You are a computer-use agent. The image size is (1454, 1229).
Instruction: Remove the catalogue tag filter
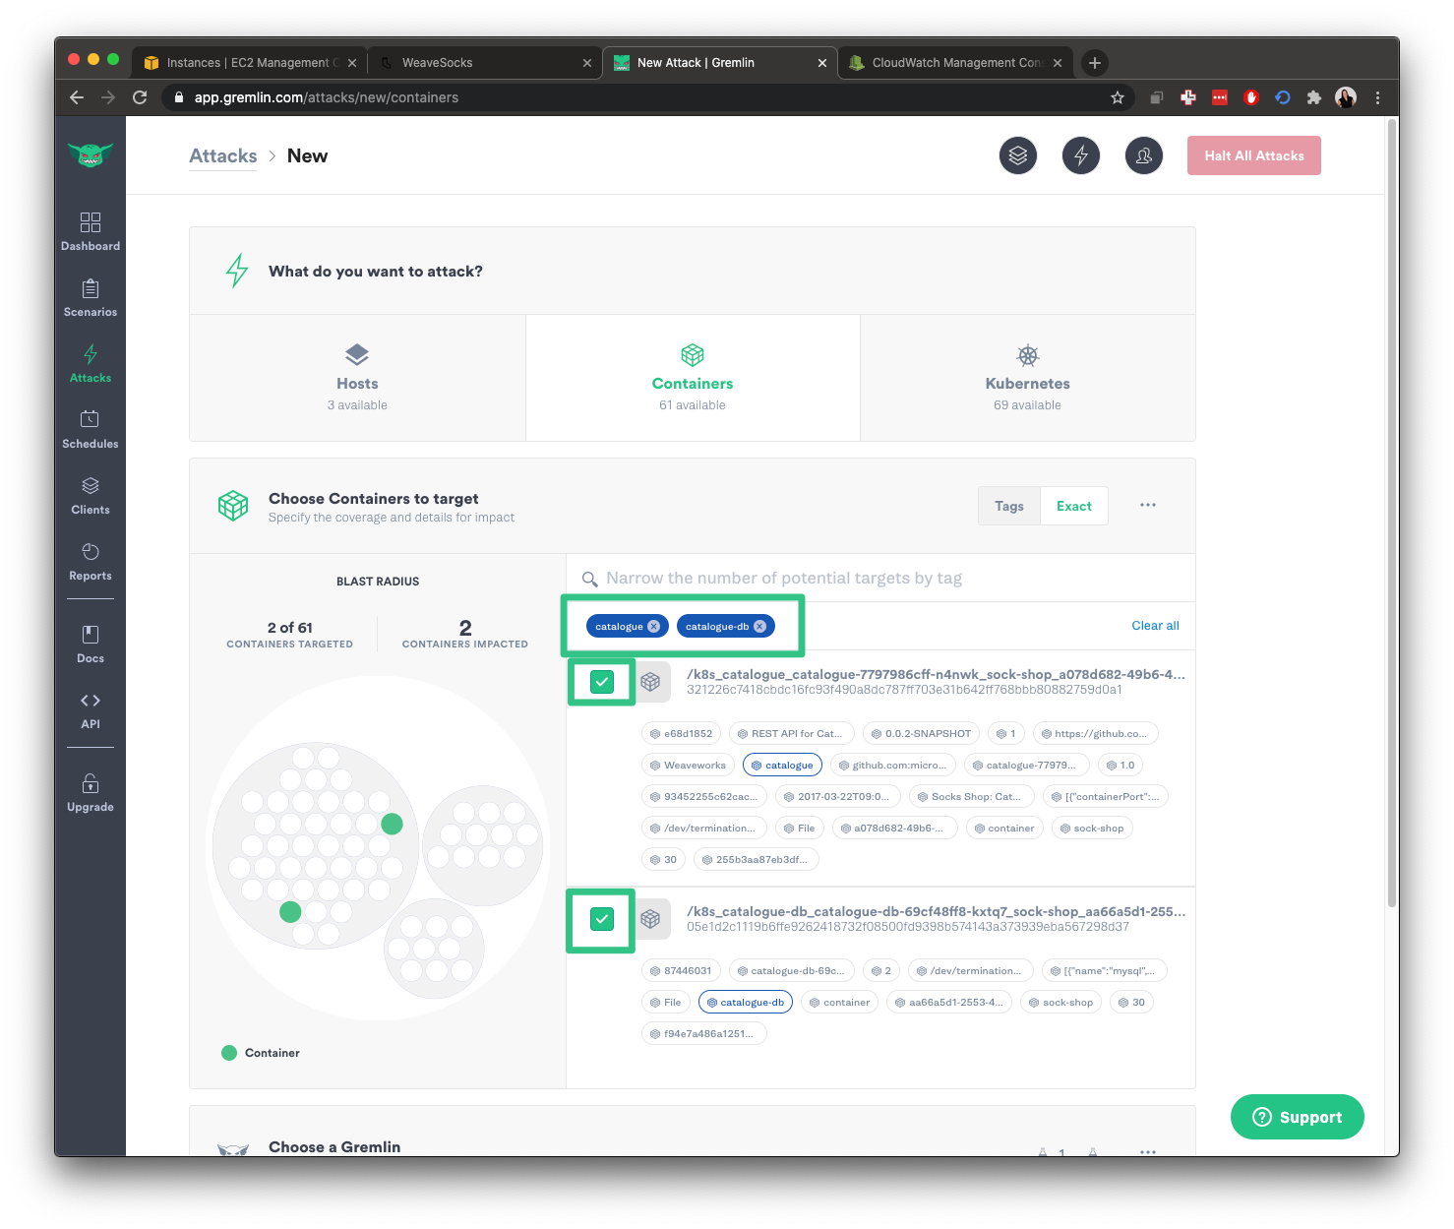click(653, 627)
